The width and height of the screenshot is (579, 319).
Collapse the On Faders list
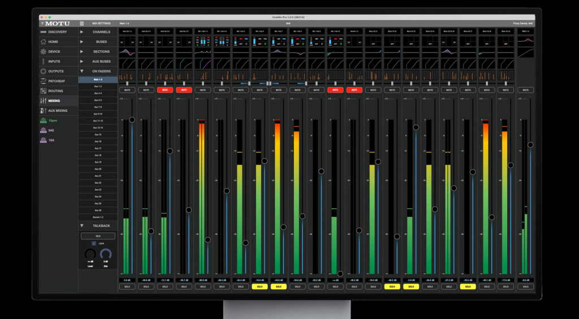tap(81, 71)
